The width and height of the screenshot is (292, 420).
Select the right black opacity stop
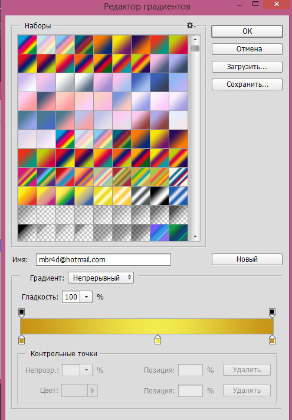272,312
